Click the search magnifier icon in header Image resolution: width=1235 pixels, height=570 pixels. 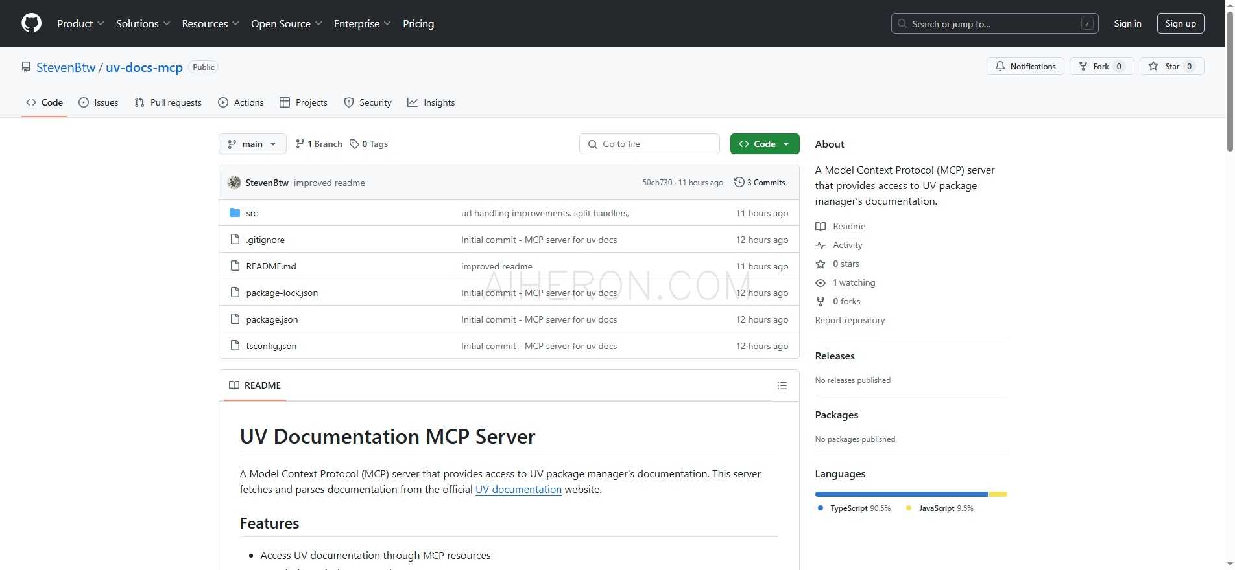[902, 23]
